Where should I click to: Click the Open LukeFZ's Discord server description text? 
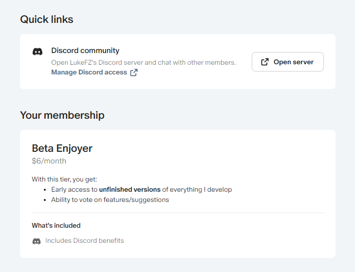143,63
